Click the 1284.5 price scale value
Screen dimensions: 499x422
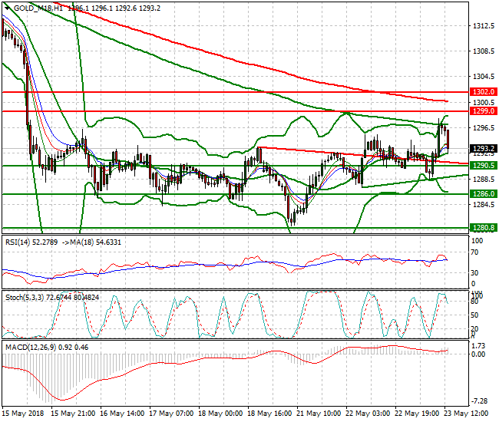[484, 205]
